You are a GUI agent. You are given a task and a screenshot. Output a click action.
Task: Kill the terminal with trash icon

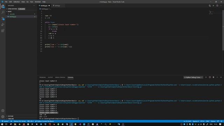point(213,77)
